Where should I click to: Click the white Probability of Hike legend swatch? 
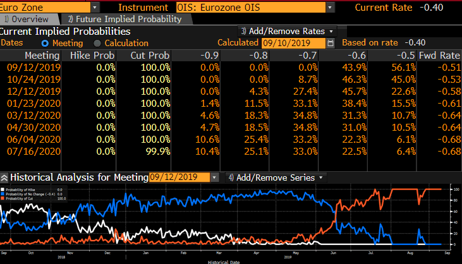tap(3, 190)
